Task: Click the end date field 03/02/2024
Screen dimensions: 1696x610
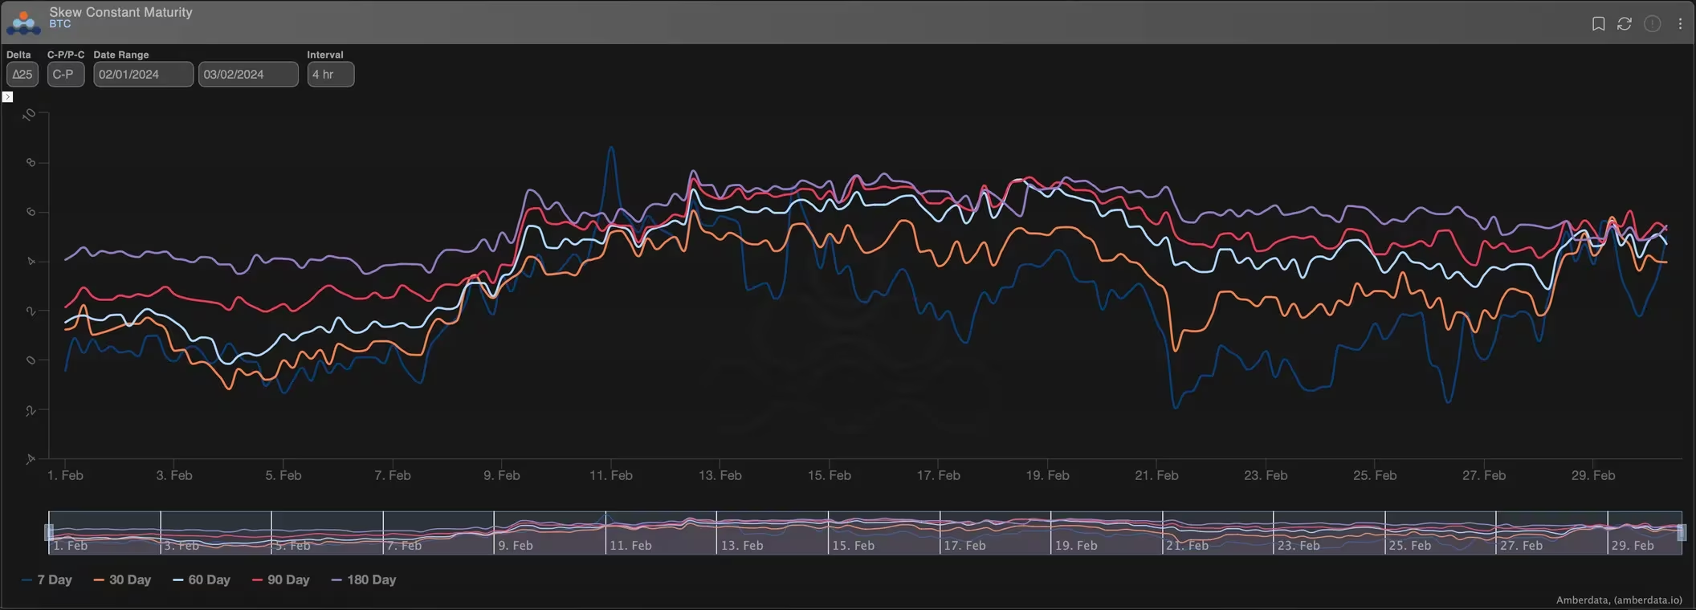Action: click(x=248, y=75)
